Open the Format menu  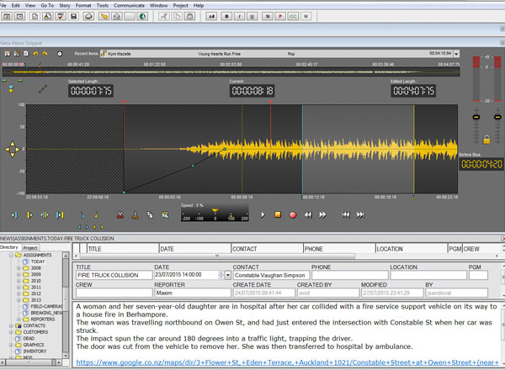(83, 6)
